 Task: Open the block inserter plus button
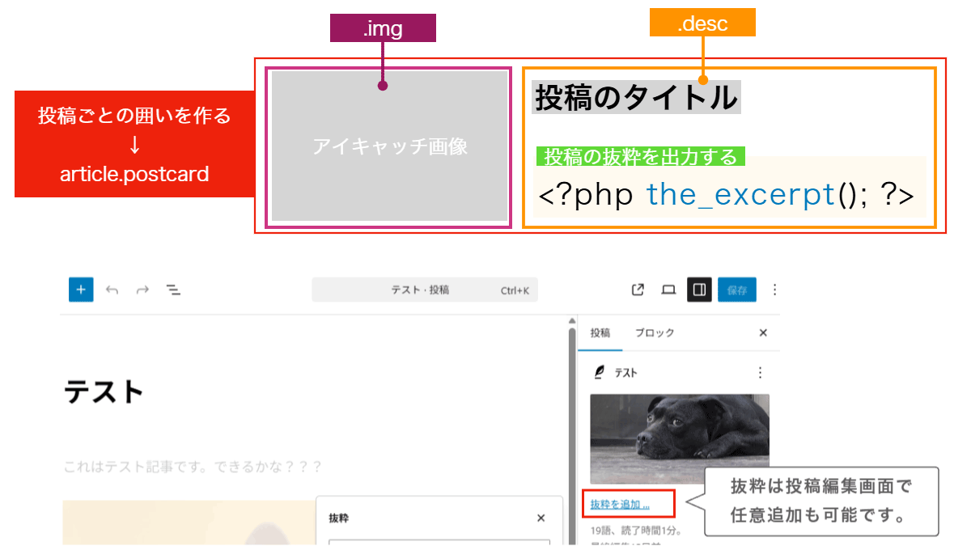click(81, 290)
